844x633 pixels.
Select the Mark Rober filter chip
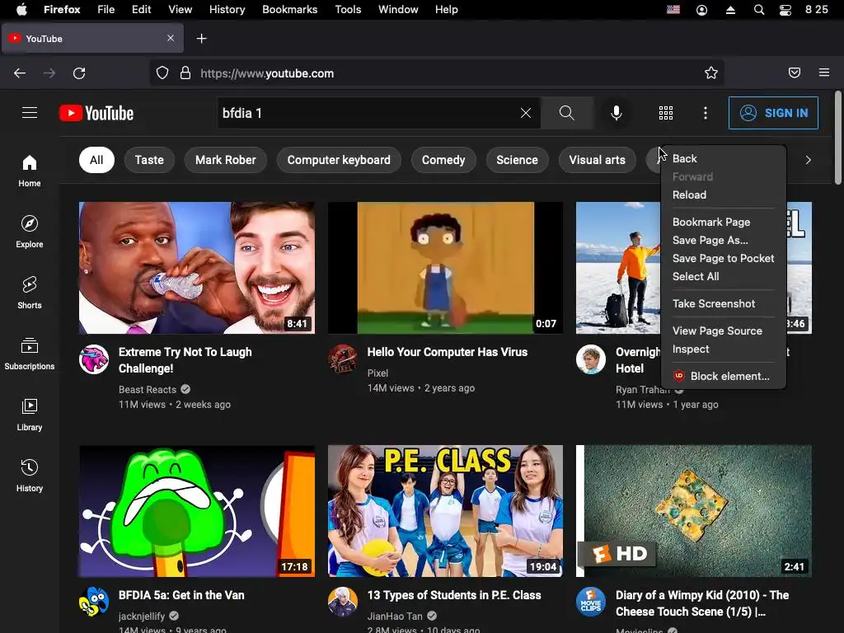[x=226, y=160]
